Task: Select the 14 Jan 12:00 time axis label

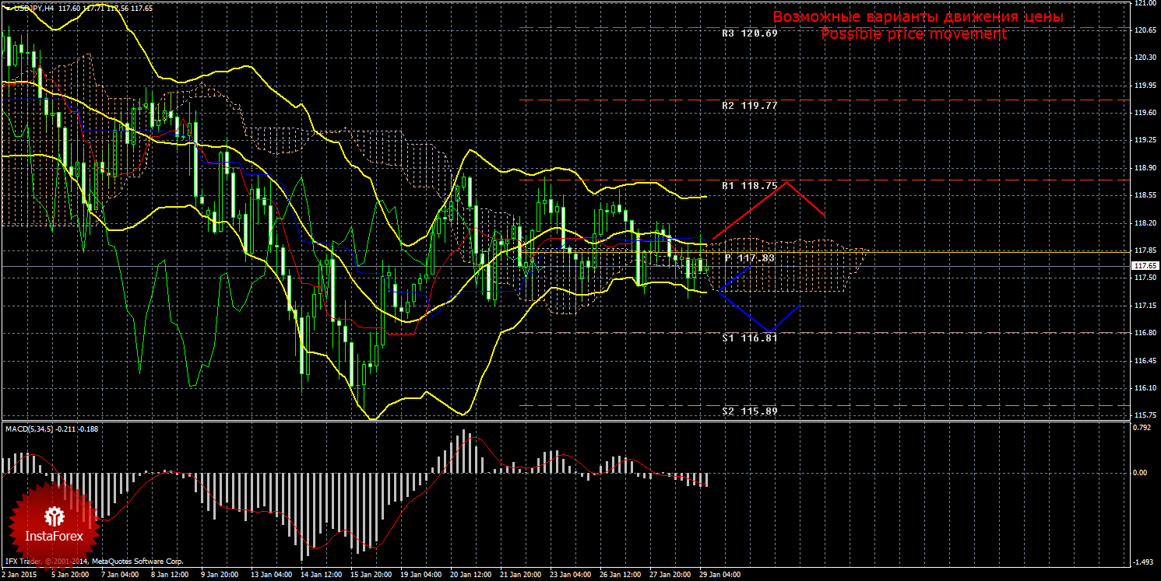Action: (x=320, y=576)
